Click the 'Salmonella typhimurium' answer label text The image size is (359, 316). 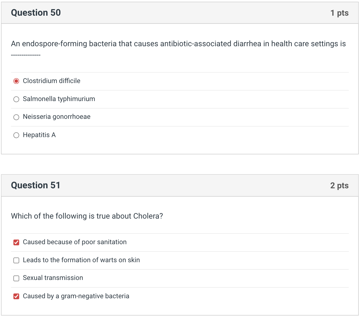point(59,99)
